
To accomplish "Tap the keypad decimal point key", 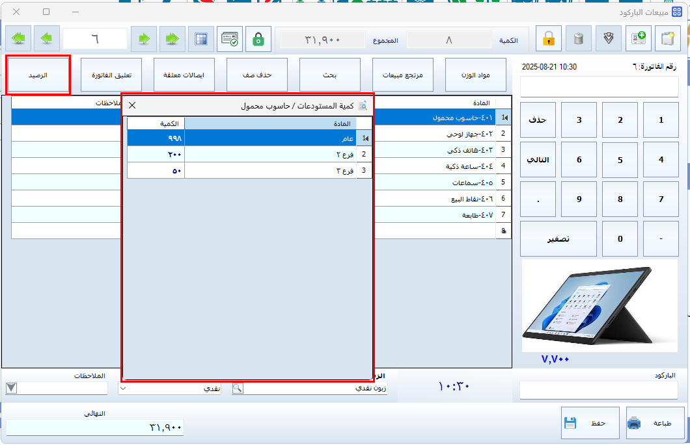I will pyautogui.click(x=538, y=199).
